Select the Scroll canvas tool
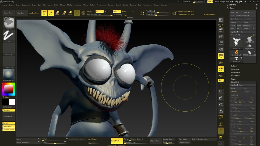Image resolution: width=260 pixels, height=146 pixels. [x=221, y=30]
